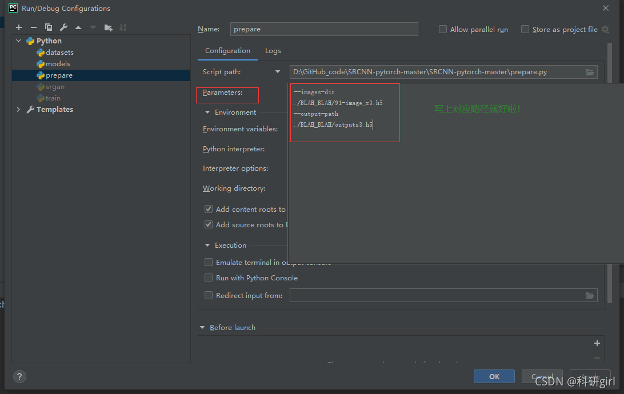Image resolution: width=624 pixels, height=394 pixels.
Task: Collapse the Python configurations node
Action: (x=19, y=41)
